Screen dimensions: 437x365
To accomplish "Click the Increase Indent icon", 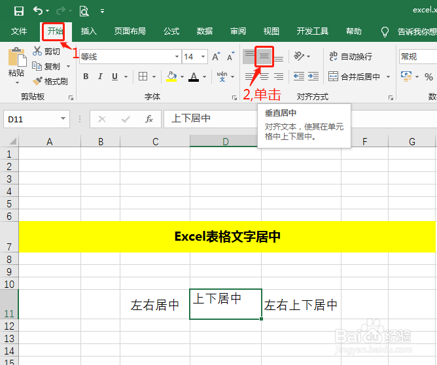I will coord(313,77).
